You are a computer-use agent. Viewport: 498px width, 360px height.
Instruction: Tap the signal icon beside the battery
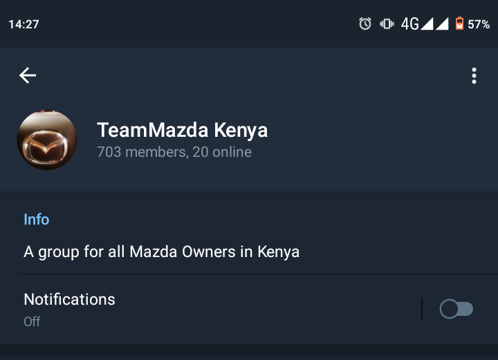[x=441, y=24]
